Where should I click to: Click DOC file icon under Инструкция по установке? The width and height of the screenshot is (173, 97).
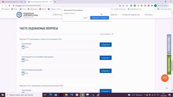click(23, 60)
